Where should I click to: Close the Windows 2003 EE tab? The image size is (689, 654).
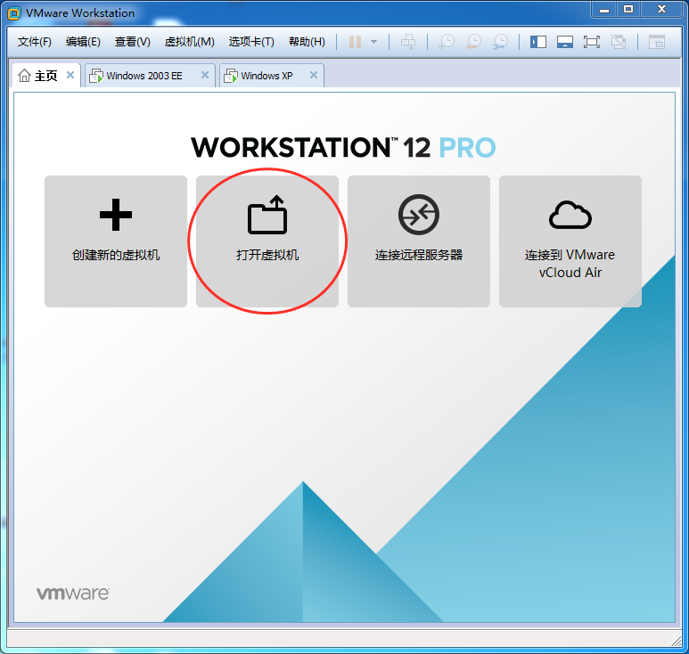(x=205, y=76)
